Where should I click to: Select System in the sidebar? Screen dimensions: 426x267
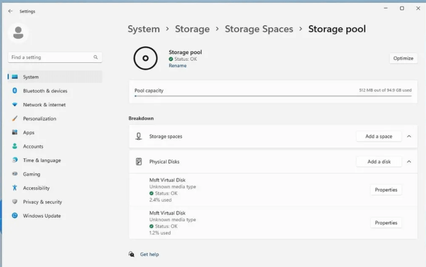[55, 77]
